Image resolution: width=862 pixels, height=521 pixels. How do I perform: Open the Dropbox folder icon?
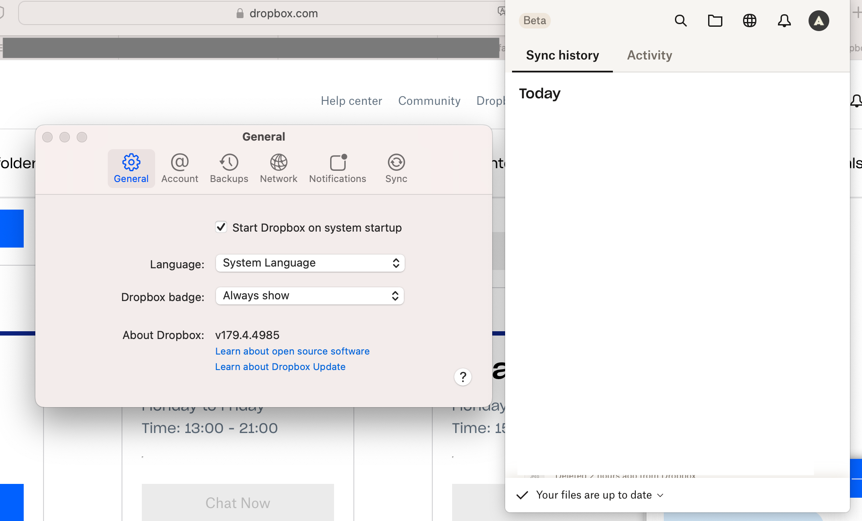(x=715, y=21)
